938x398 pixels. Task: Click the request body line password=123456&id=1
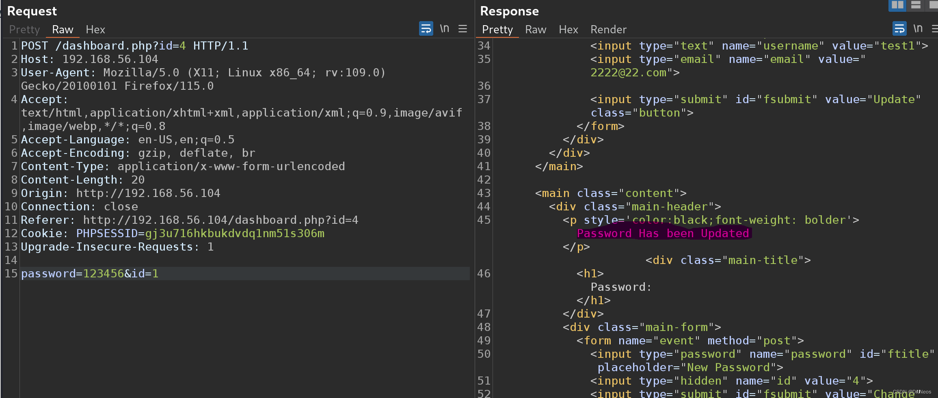pyautogui.click(x=90, y=274)
